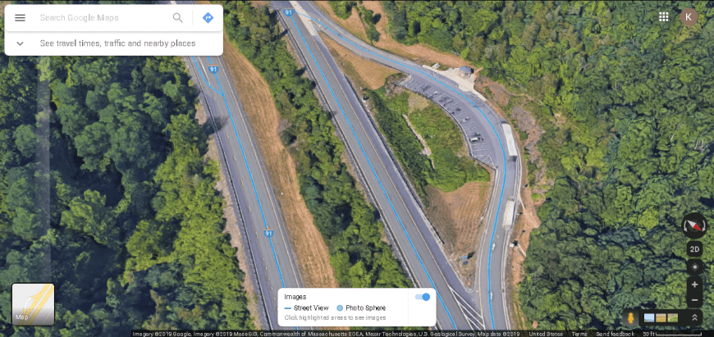Viewport: 714px width, 337px height.
Task: Click the search magnifier icon
Action: pos(177,18)
